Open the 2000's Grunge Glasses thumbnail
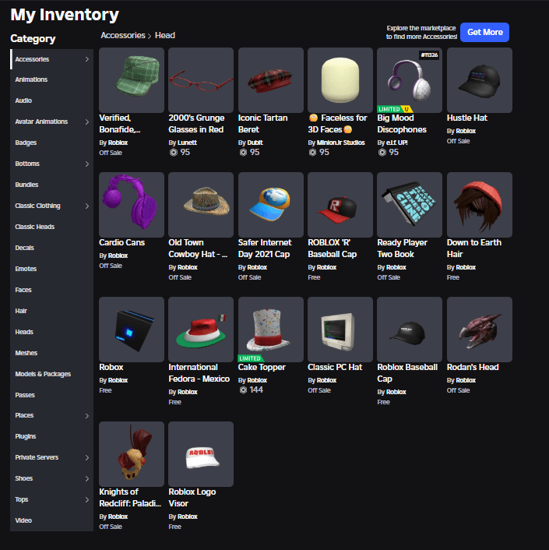Image resolution: width=549 pixels, height=550 pixels. [x=201, y=80]
